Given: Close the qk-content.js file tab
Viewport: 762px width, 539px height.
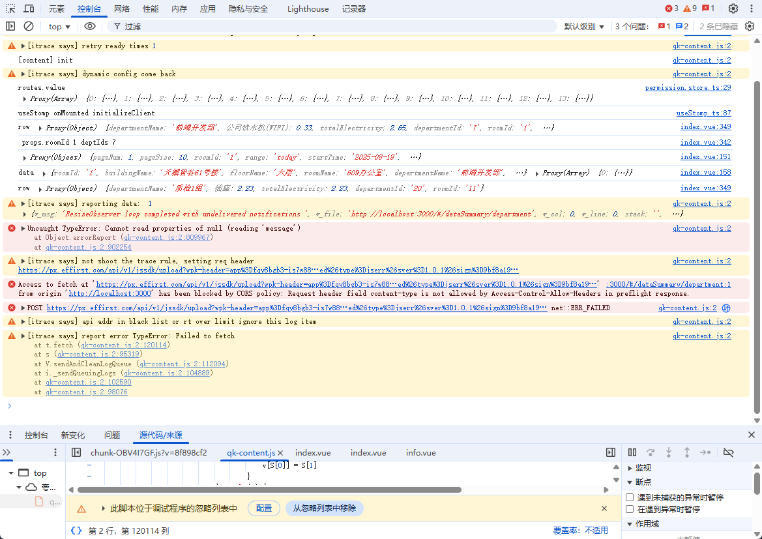Looking at the screenshot, I should coord(280,453).
